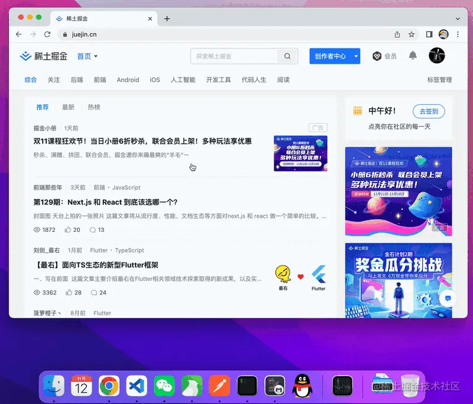
Task: Select the 推荐 feed tab
Action: coord(42,107)
